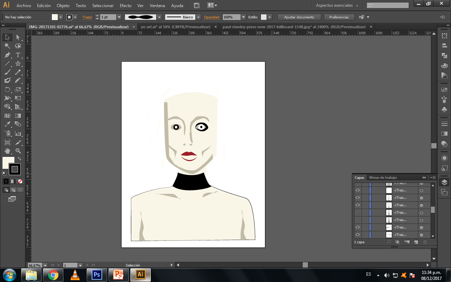Pick the Paintbrush tool
Viewport: 451px width, 282px height.
[x=7, y=72]
